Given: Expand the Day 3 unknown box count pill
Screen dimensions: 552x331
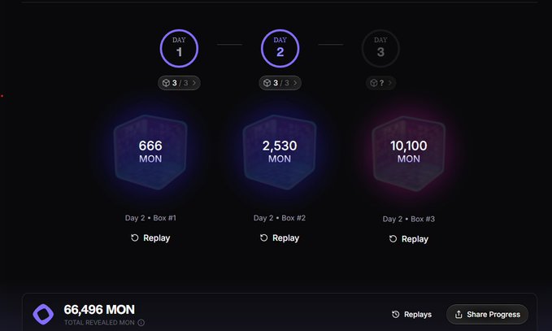Looking at the screenshot, I should [380, 83].
